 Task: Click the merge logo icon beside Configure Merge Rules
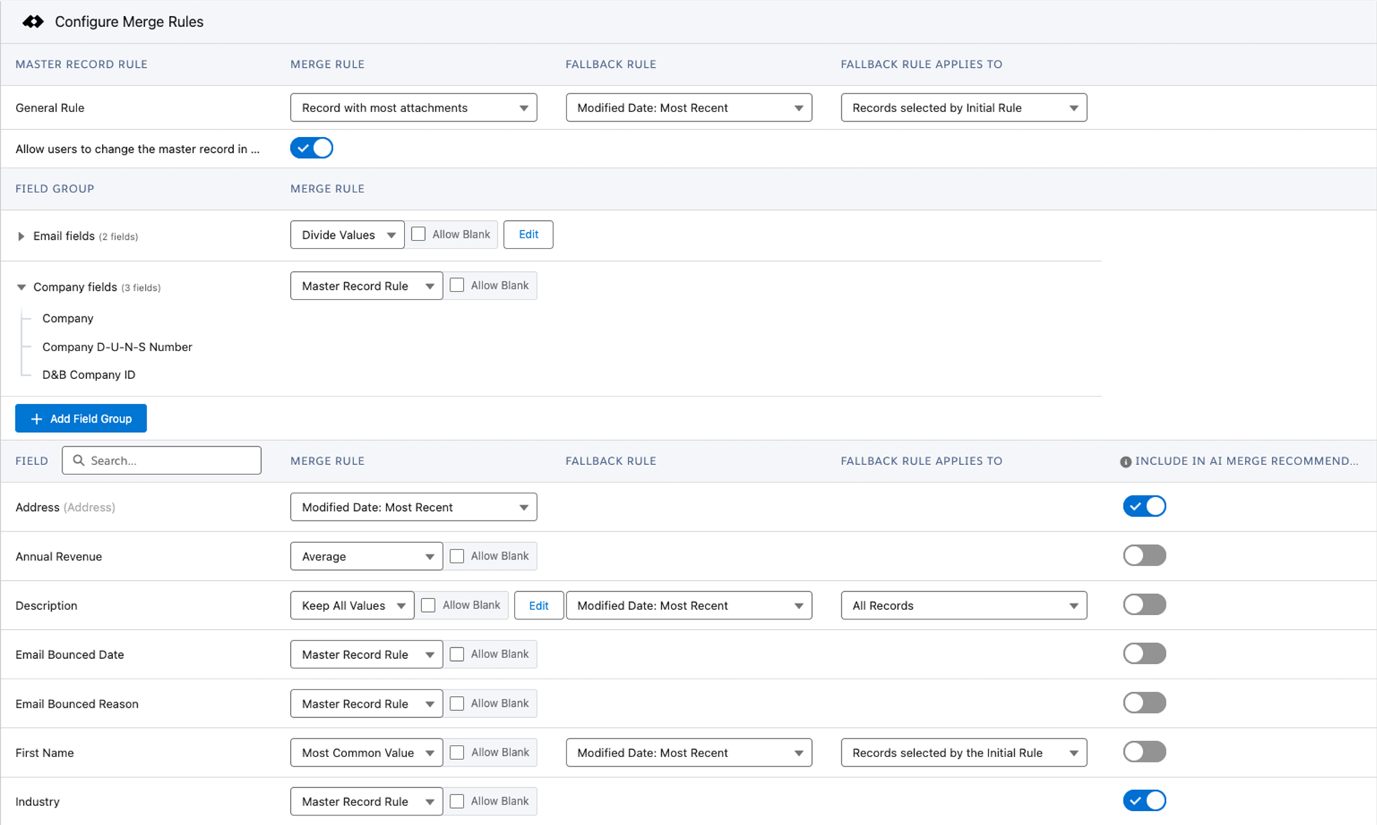(x=33, y=22)
